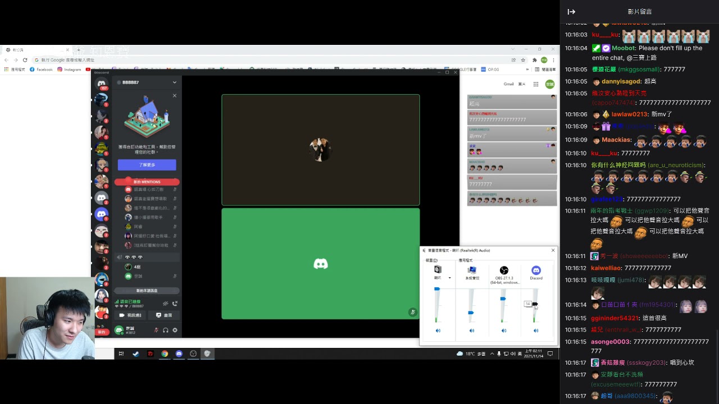Open Discord home with 157 badge

(x=102, y=84)
